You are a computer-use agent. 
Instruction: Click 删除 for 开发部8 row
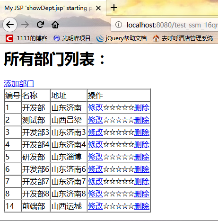tap(142, 194)
